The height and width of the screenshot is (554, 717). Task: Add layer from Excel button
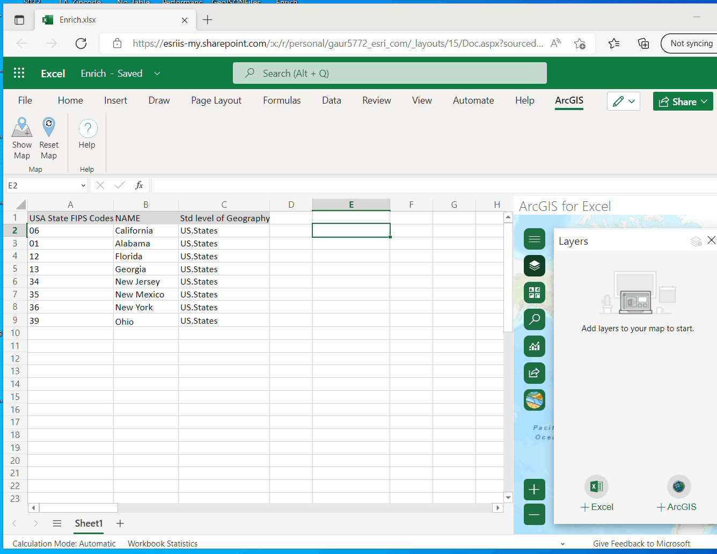click(597, 494)
